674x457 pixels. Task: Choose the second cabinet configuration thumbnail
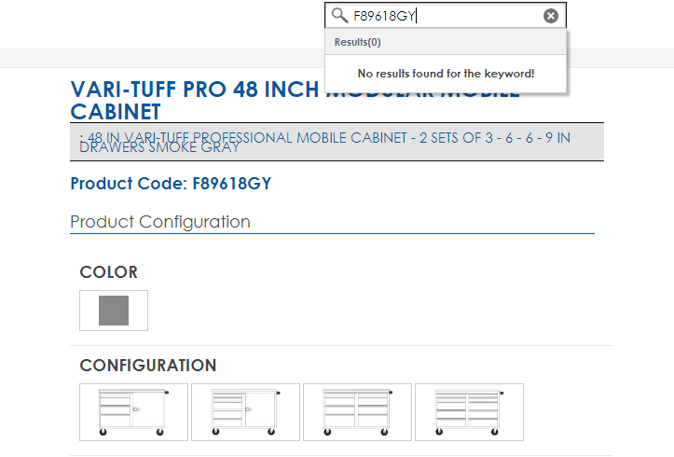245,411
